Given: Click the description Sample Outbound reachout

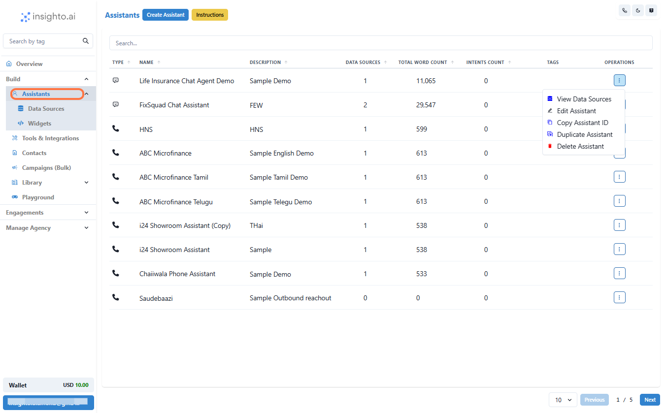Looking at the screenshot, I should pyautogui.click(x=290, y=298).
